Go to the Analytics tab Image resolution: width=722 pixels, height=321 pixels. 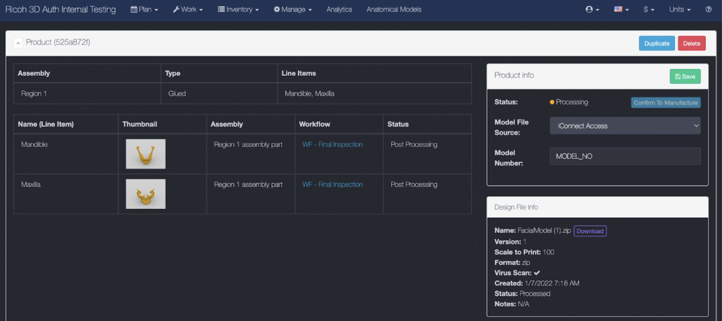pyautogui.click(x=339, y=9)
